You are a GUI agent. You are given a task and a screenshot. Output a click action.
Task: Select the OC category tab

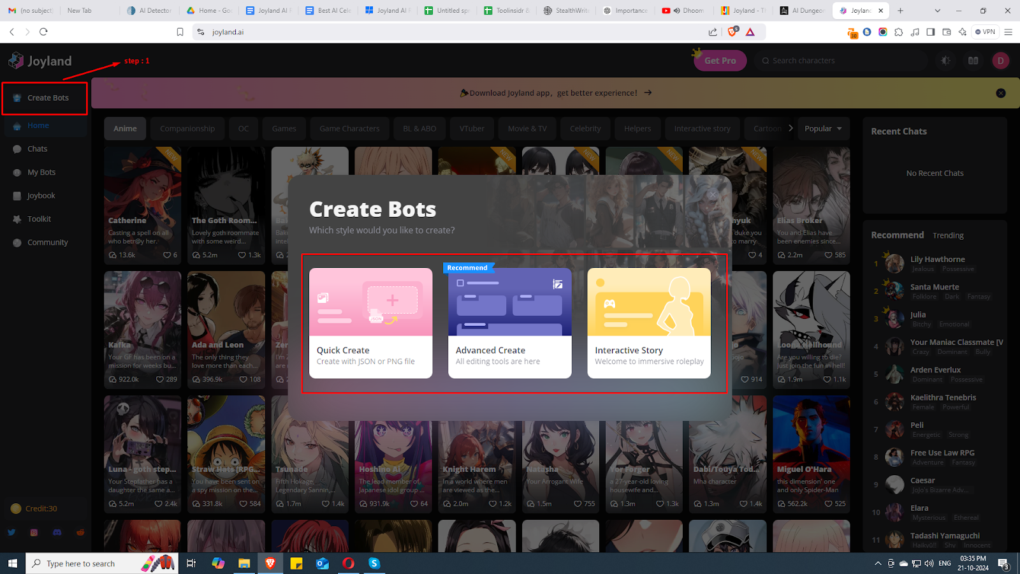click(x=244, y=128)
